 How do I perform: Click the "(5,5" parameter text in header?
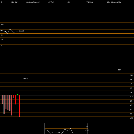coord(69,2)
